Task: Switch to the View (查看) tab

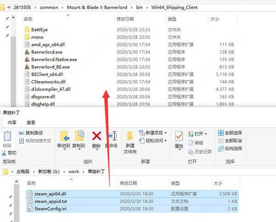Action: pyautogui.click(x=31, y=122)
